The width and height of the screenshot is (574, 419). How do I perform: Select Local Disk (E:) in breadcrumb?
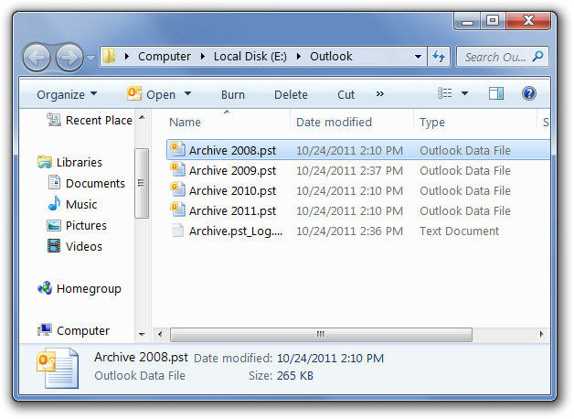[x=250, y=57]
